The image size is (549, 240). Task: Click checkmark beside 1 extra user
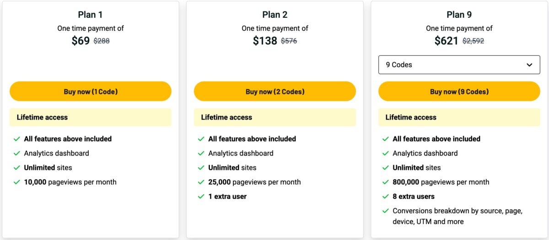point(201,196)
